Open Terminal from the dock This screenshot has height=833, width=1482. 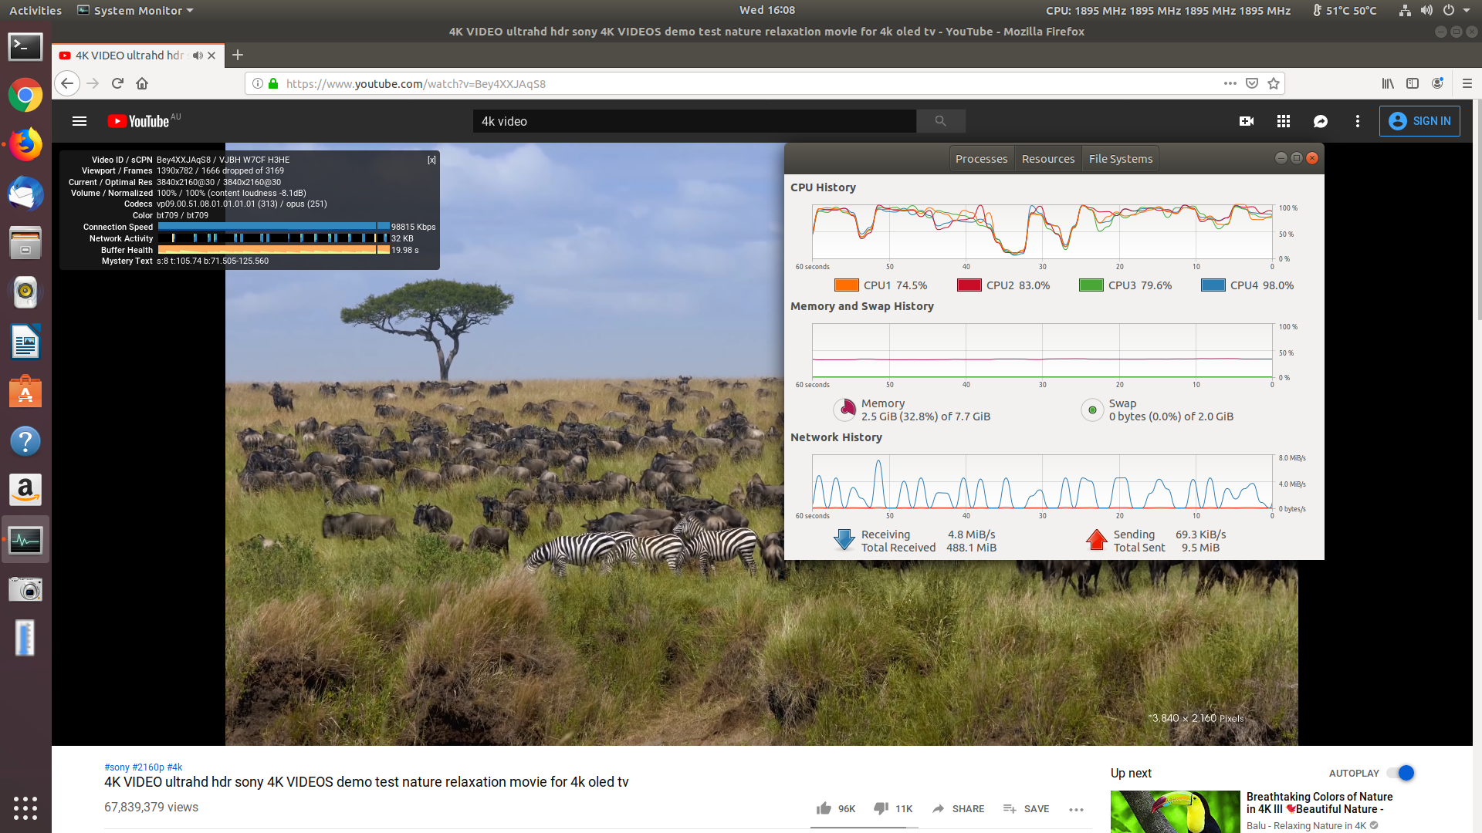tap(25, 47)
